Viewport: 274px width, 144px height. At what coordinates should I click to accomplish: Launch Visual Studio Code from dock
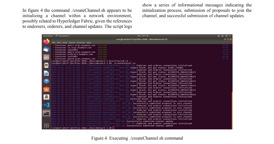[46, 105]
